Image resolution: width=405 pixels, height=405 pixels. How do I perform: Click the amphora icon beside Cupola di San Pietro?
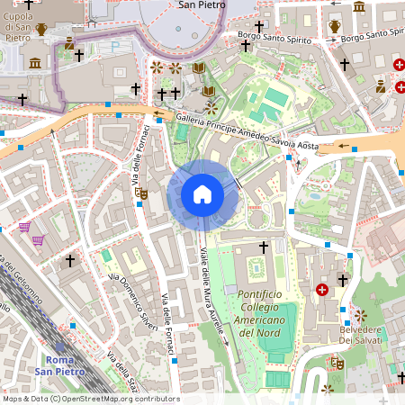tap(41, 30)
